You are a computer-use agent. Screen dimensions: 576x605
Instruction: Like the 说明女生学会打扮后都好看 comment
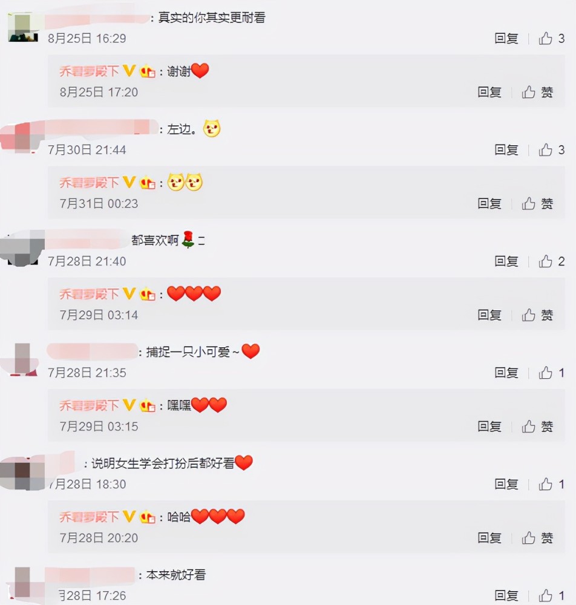(551, 484)
